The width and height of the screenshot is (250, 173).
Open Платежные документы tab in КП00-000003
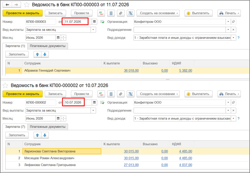pos(48,46)
